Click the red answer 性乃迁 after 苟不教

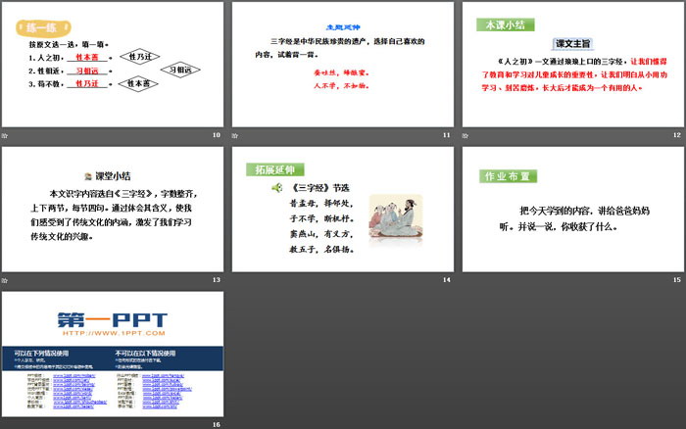(x=87, y=83)
